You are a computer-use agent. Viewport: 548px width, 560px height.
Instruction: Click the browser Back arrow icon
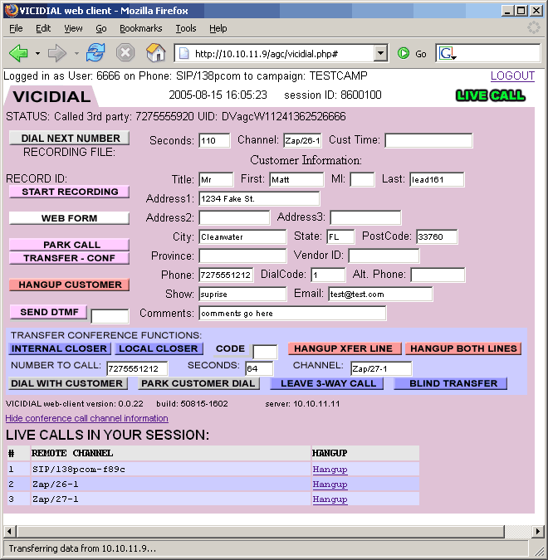[x=18, y=53]
